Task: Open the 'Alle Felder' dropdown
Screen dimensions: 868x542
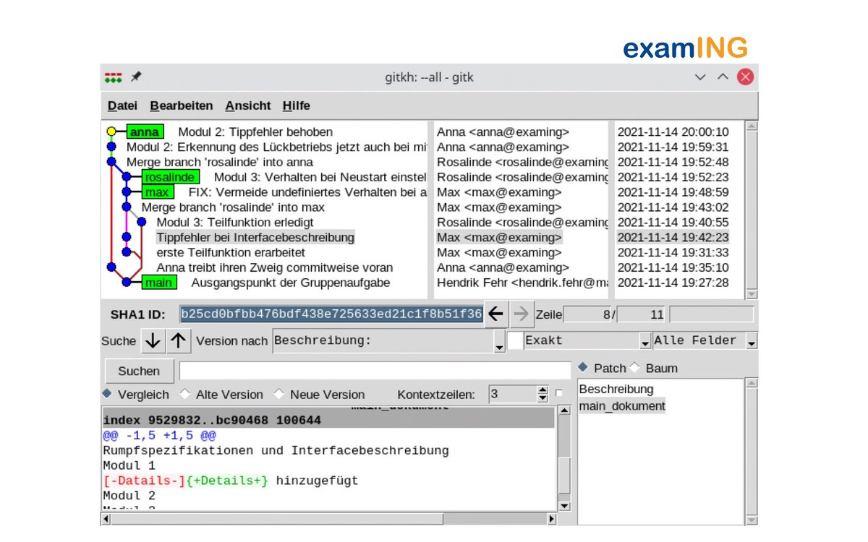Action: pyautogui.click(x=752, y=341)
